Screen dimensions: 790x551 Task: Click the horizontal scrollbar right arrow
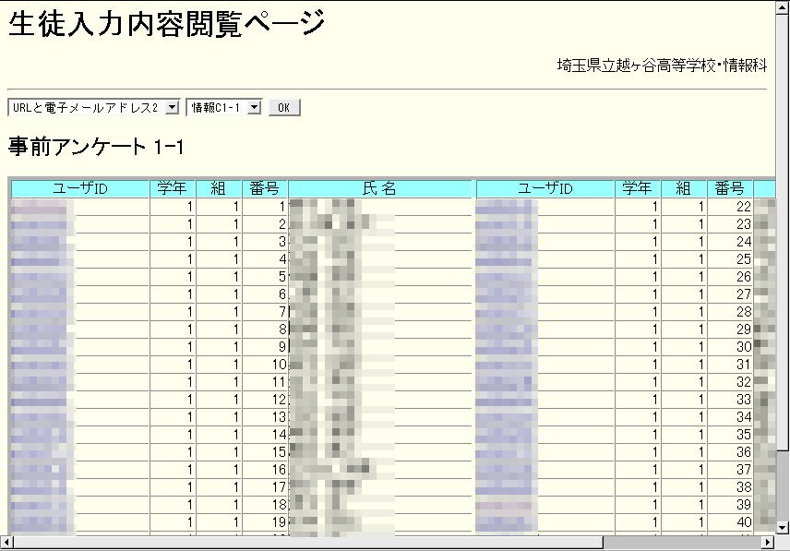[767, 543]
